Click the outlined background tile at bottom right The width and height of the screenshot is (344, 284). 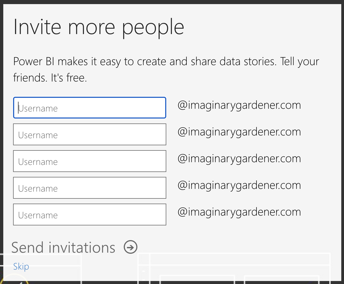pos(281,279)
